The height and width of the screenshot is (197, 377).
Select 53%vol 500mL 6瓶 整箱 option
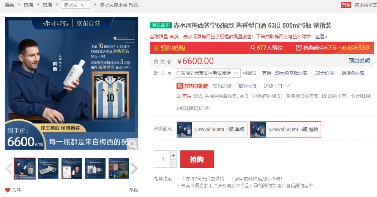click(x=286, y=130)
